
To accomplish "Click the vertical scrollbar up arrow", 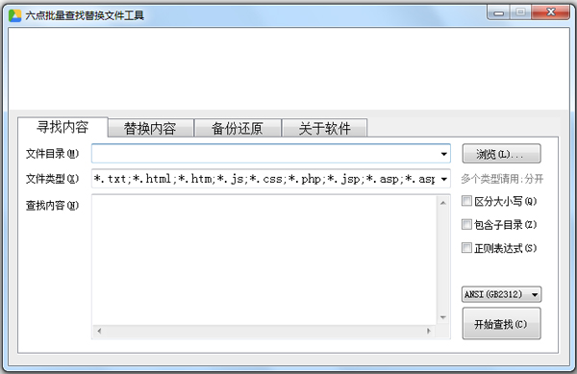I will pyautogui.click(x=443, y=203).
